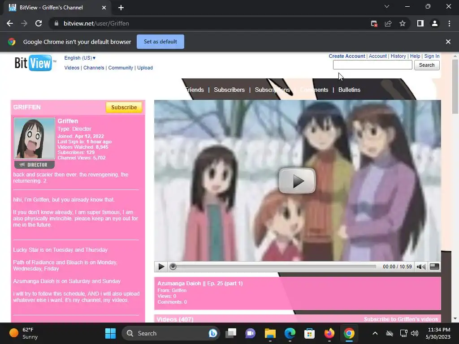Open the Account link
Image resolution: width=459 pixels, height=344 pixels.
(x=377, y=56)
